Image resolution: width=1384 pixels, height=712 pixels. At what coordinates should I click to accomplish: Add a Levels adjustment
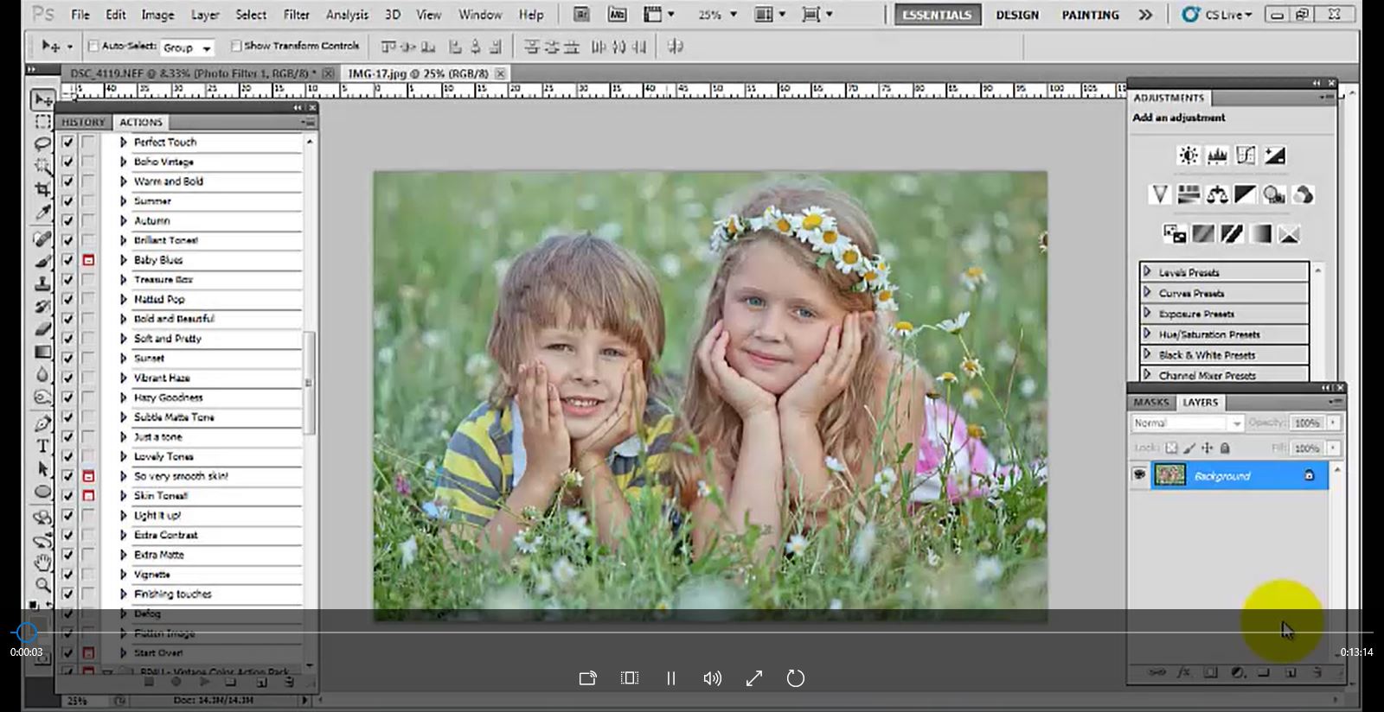pos(1217,156)
